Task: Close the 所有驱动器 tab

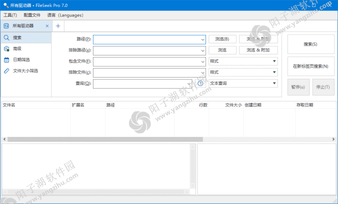Action: coord(47,26)
